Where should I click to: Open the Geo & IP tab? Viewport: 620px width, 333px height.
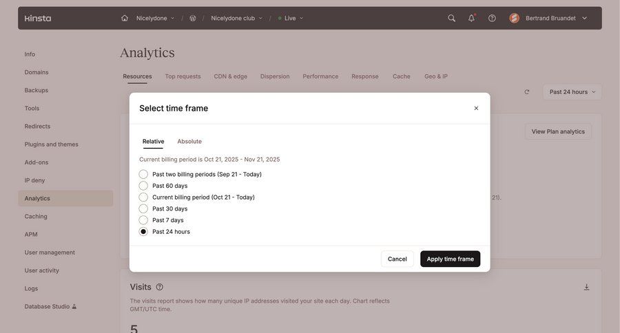point(436,76)
